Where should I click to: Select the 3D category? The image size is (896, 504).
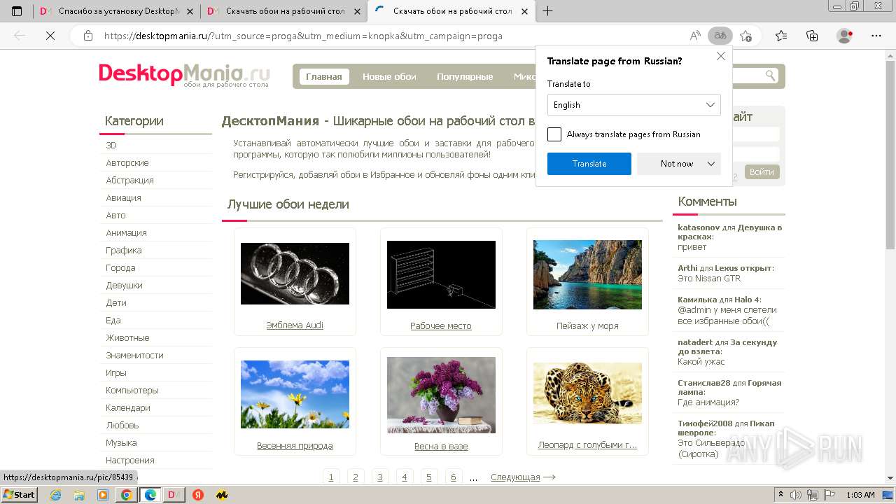click(x=111, y=145)
